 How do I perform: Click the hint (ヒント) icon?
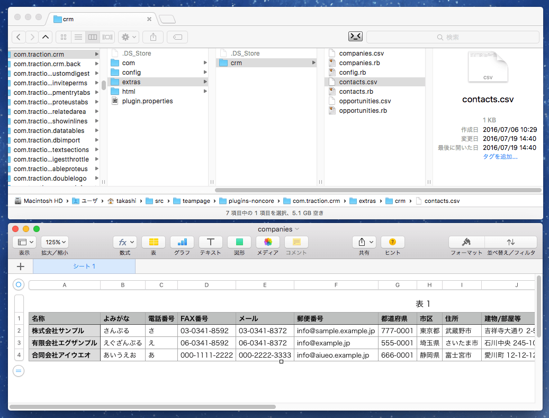[392, 242]
